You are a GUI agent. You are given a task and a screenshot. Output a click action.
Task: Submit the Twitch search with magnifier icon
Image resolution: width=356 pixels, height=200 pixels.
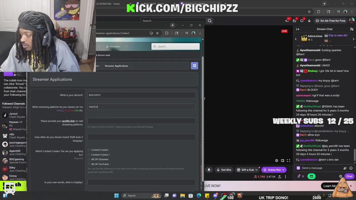[210, 21]
